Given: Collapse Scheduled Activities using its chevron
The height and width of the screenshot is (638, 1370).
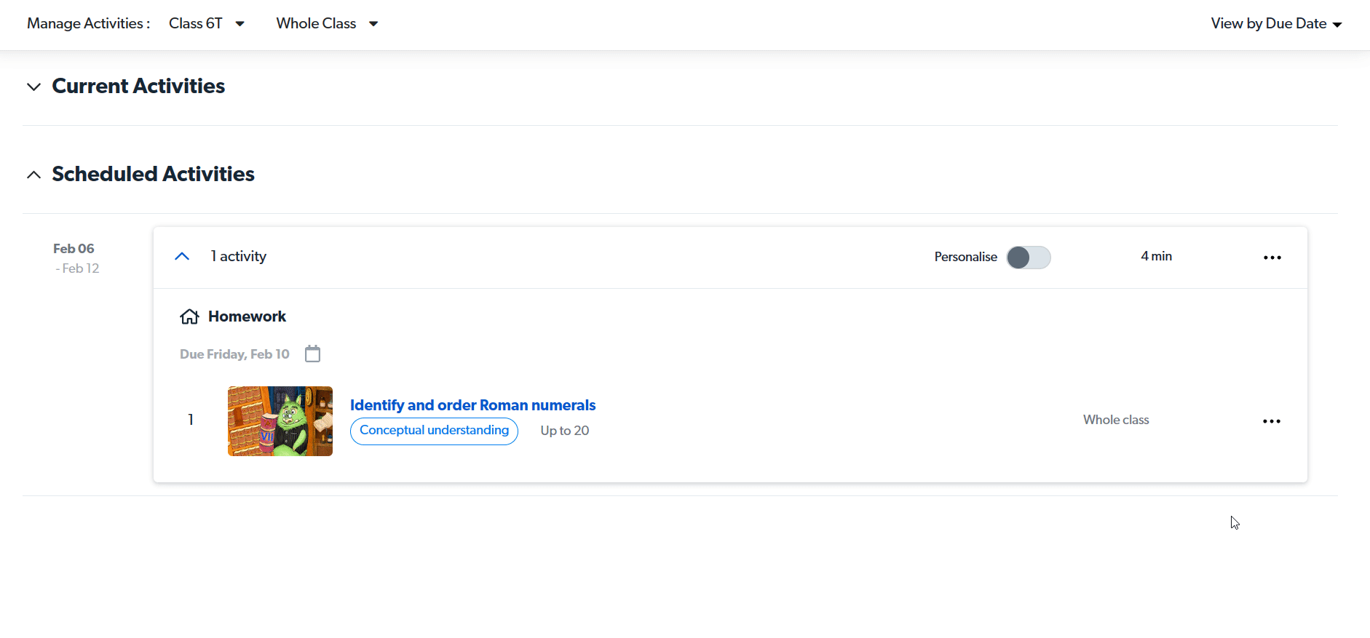Looking at the screenshot, I should pyautogui.click(x=33, y=175).
